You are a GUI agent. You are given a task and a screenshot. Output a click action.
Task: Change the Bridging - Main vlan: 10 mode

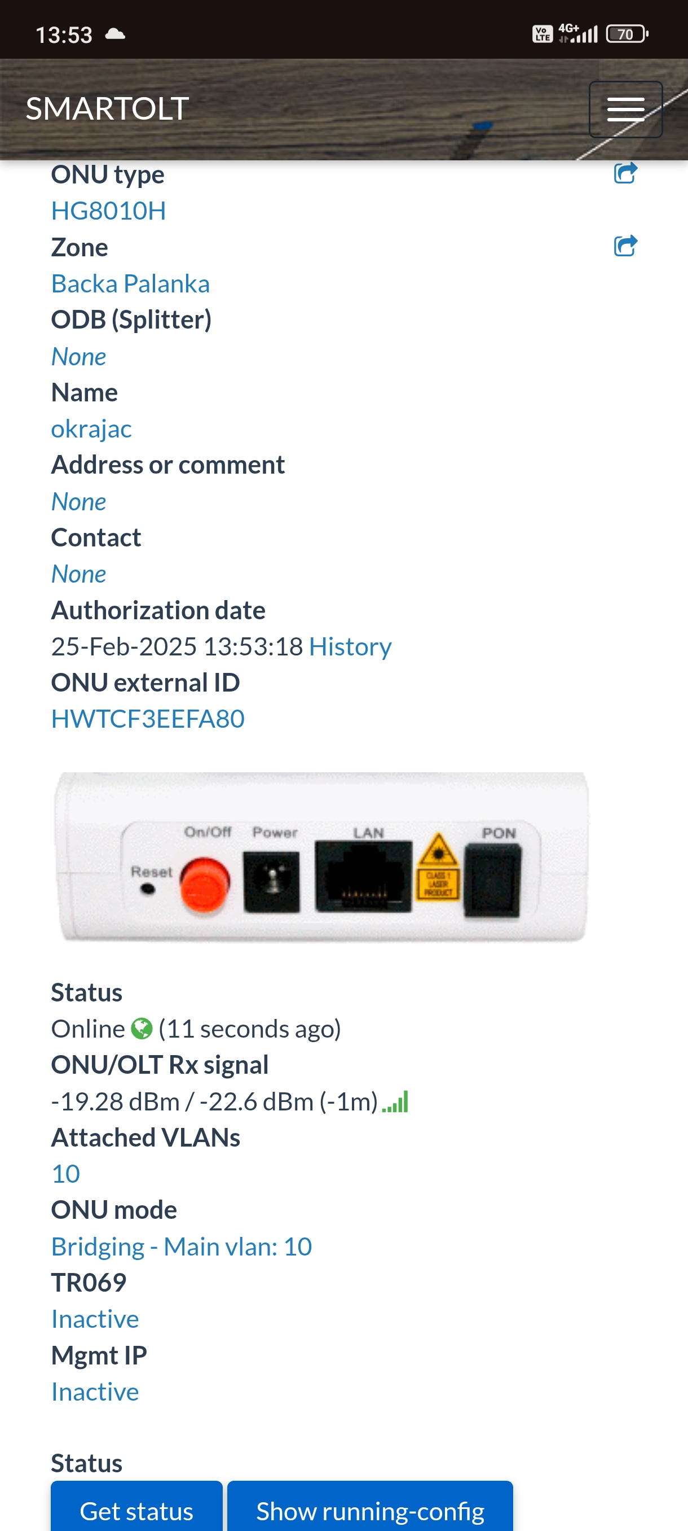pos(182,1246)
